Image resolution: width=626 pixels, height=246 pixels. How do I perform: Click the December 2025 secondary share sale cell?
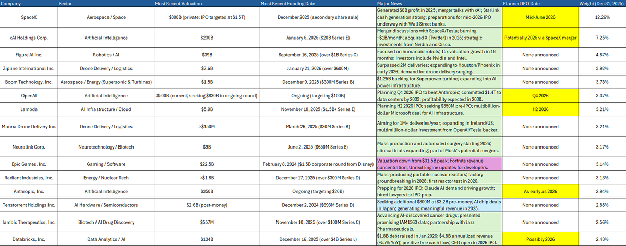point(317,17)
